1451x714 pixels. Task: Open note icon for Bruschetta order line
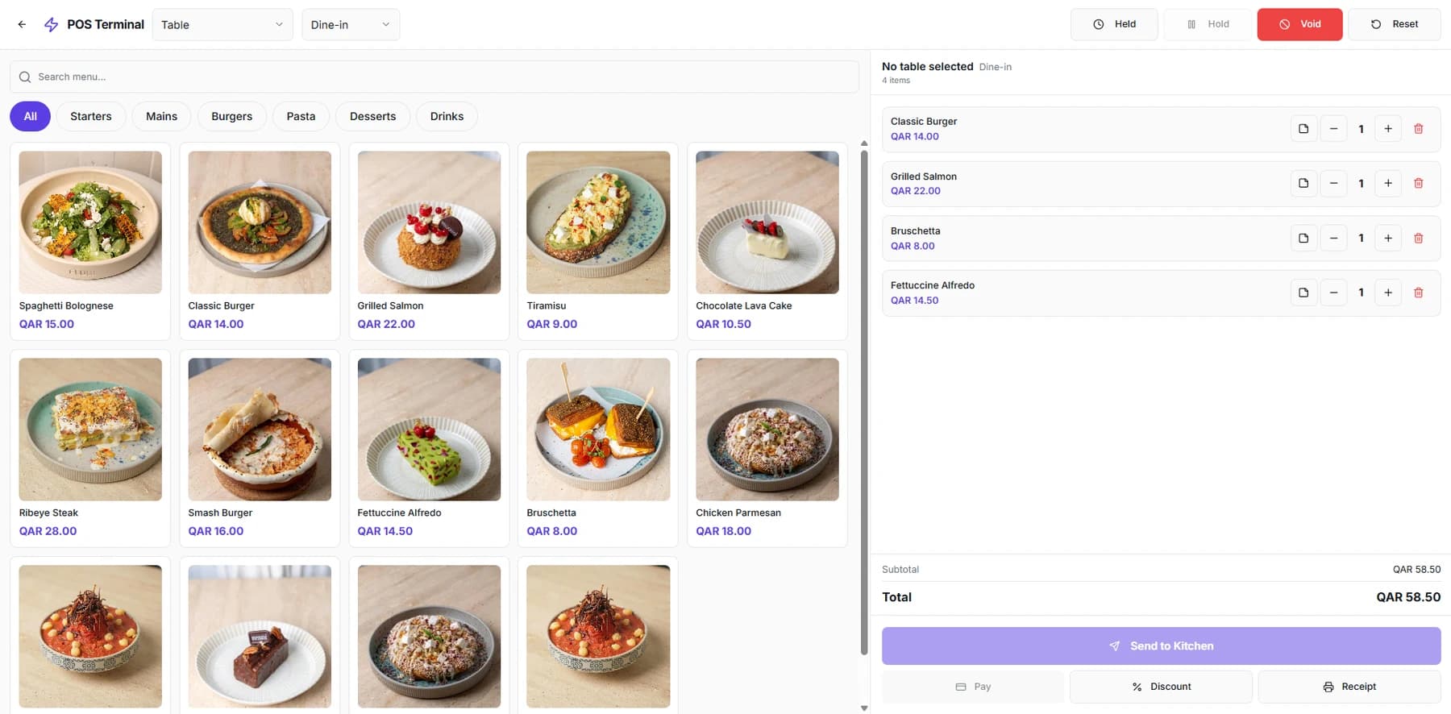pyautogui.click(x=1303, y=238)
